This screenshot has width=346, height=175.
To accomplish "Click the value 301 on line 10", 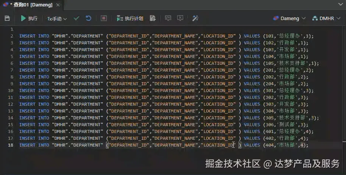I will coord(270,91).
